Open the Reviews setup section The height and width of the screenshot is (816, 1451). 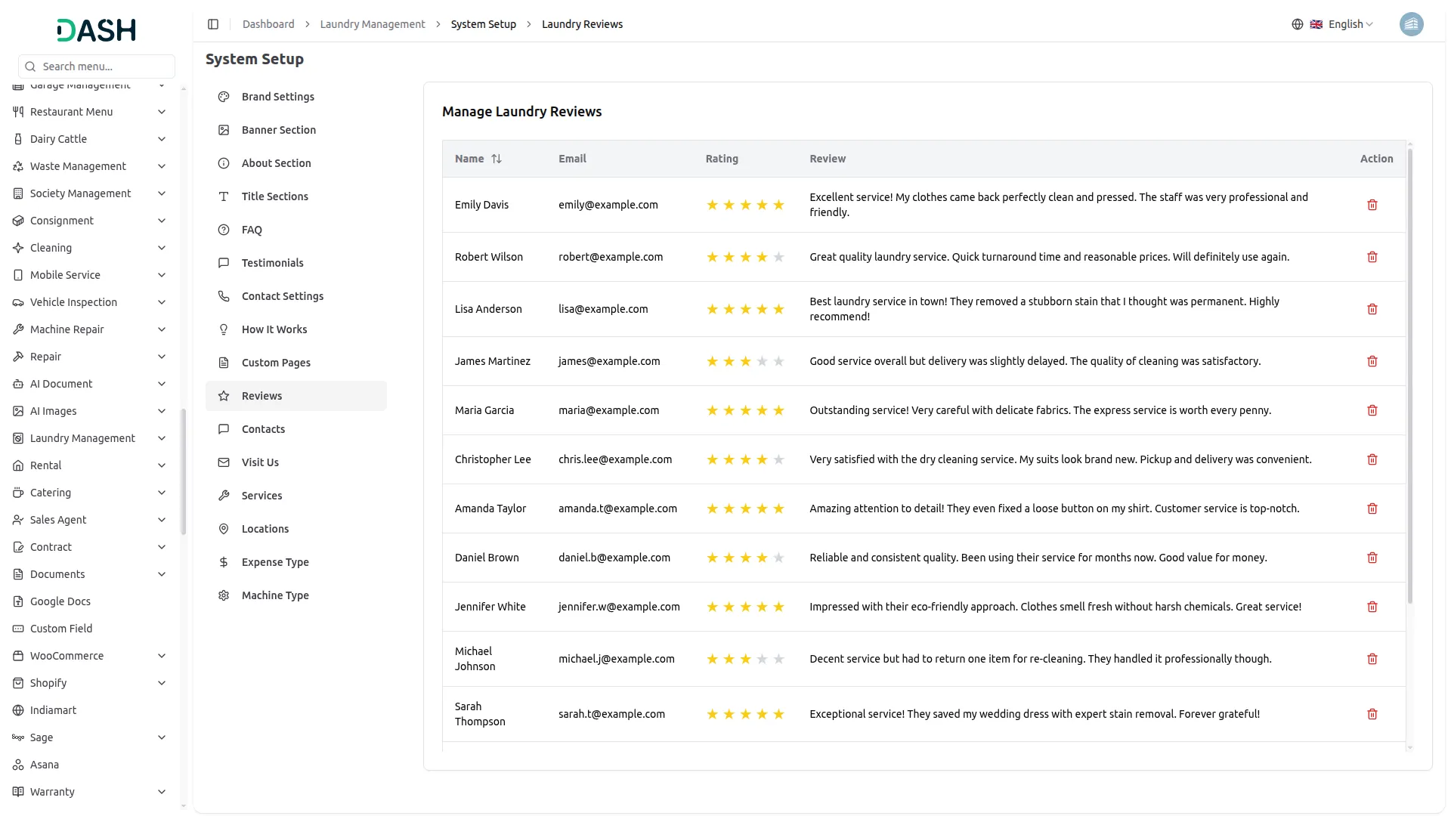pyautogui.click(x=296, y=396)
